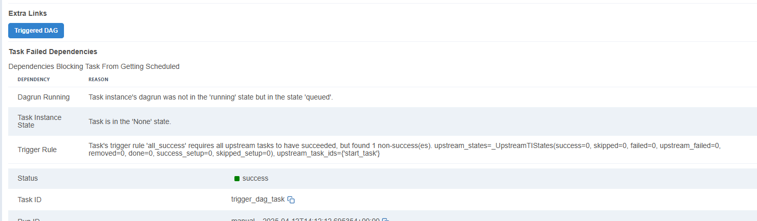
Task: Copy the trigger_dag_task Task ID
Action: (291, 200)
